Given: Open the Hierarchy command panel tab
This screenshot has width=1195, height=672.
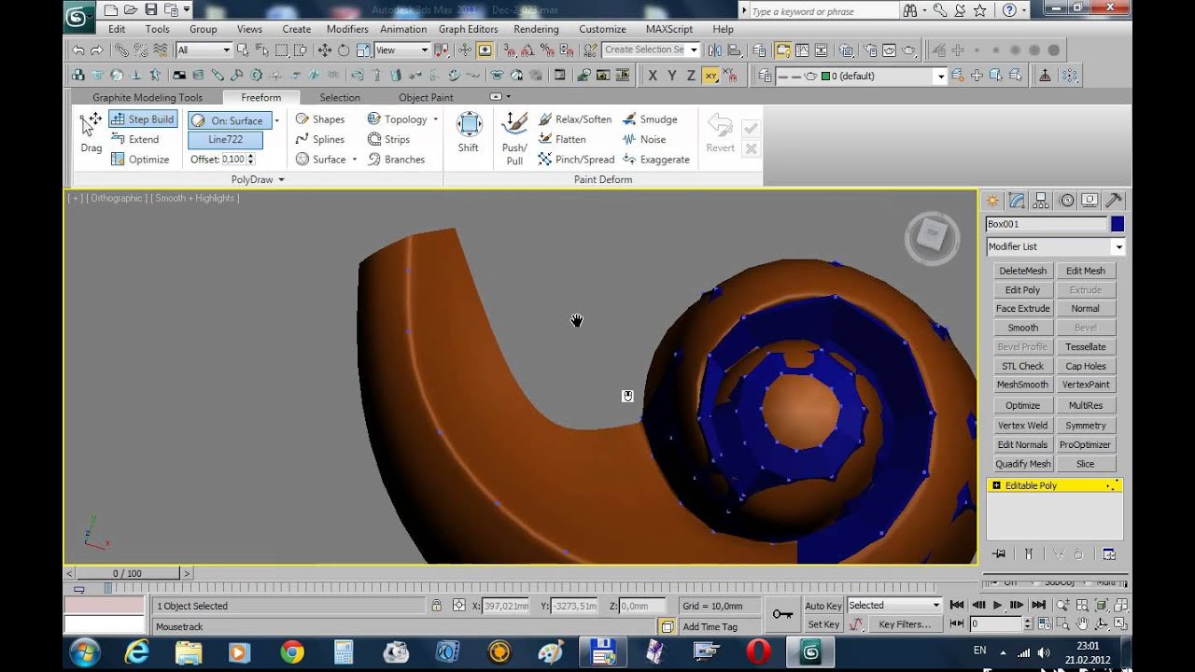Looking at the screenshot, I should coord(1041,201).
